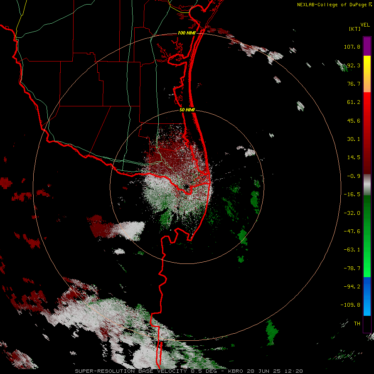
Task: Select the 61.2 scale value
Action: (354, 102)
